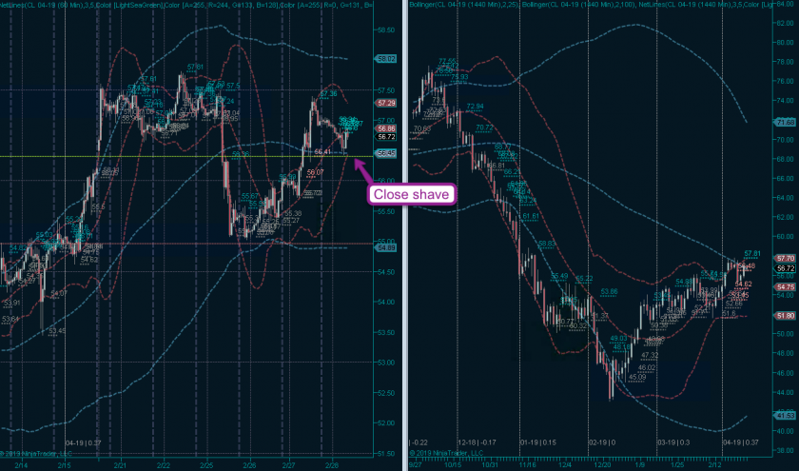This screenshot has width=799, height=471.
Task: Click the 57.29 red price marker on left chart
Action: 386,103
